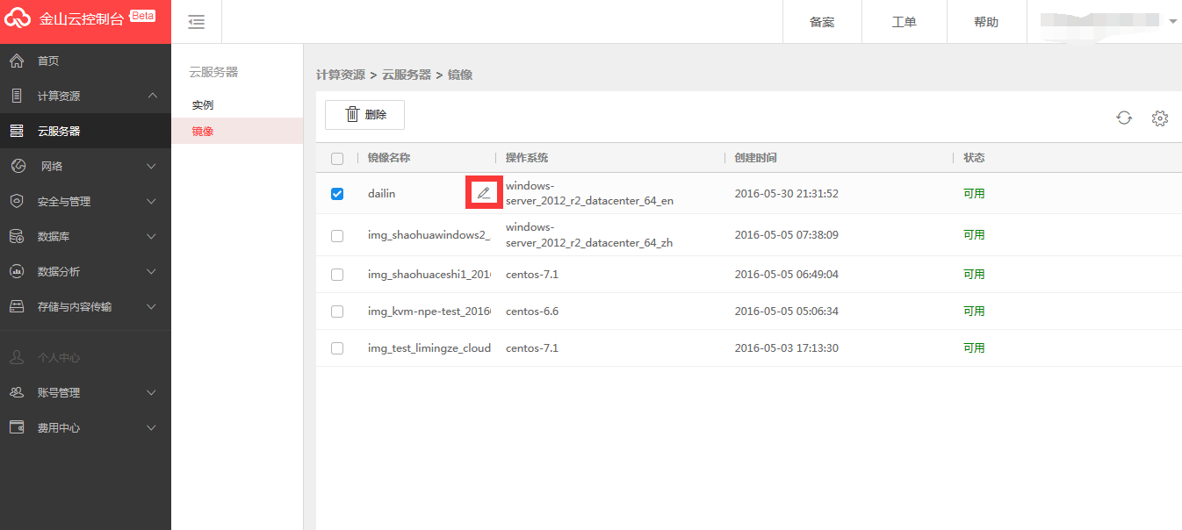This screenshot has height=530, width=1182.
Task: Click the 可用 status in dailin row
Action: click(974, 194)
